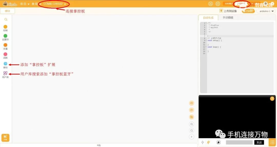Click the clear output broom icon
The image size is (277, 147).
[219, 142]
